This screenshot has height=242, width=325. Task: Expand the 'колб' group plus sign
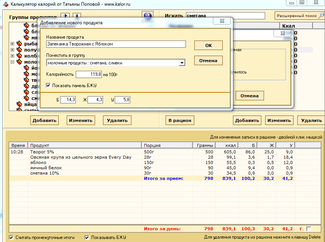point(12,56)
